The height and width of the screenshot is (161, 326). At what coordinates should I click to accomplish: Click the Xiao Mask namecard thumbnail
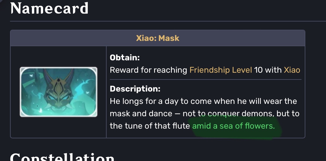click(x=58, y=92)
